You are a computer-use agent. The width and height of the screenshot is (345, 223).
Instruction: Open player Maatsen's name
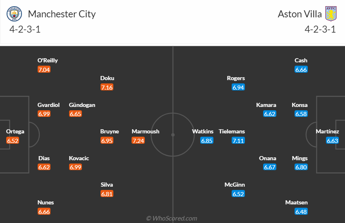297,202
